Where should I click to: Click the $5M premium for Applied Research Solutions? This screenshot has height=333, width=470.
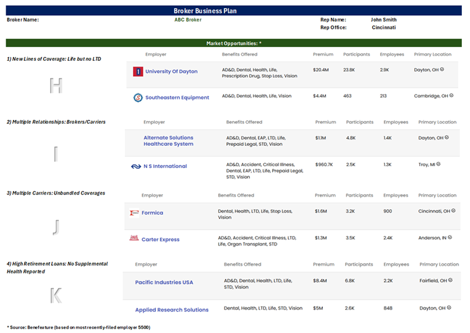[318, 308]
